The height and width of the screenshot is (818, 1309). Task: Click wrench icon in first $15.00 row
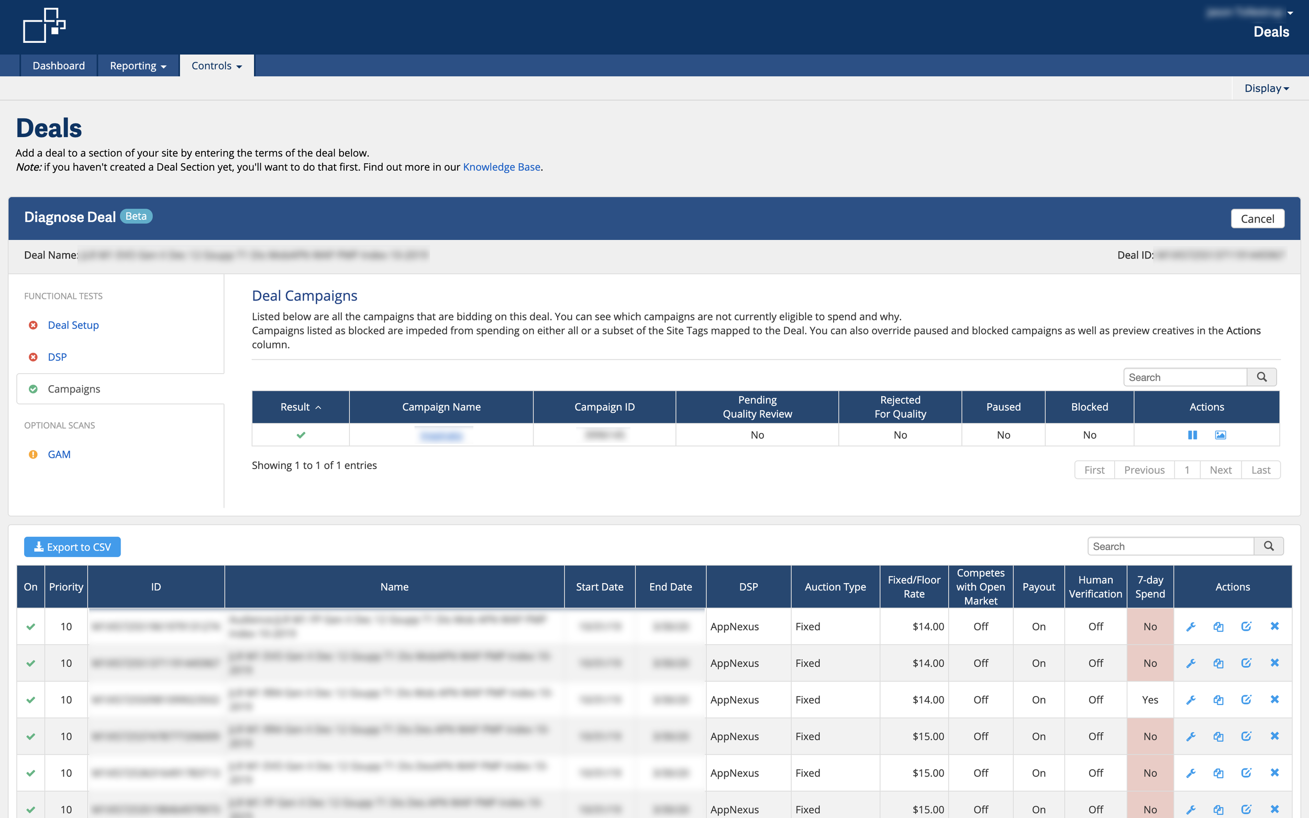pyautogui.click(x=1191, y=736)
